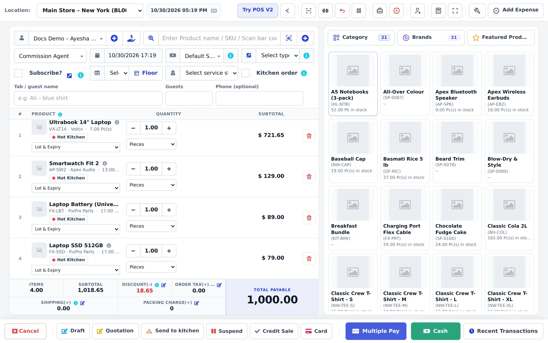Remove Laptop SSD 512GB with trash icon
The width and height of the screenshot is (548, 343).
point(309,258)
